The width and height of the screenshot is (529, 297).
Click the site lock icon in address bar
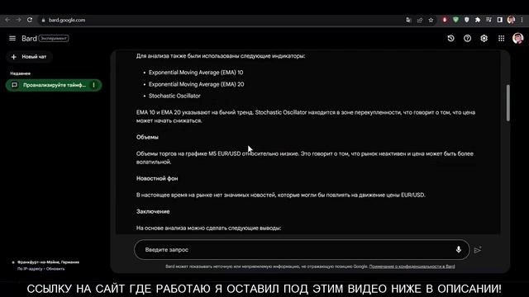(x=43, y=20)
